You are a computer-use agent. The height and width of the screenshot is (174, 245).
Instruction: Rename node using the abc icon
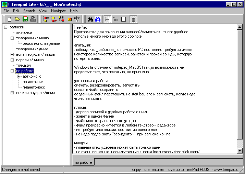tap(77, 19)
